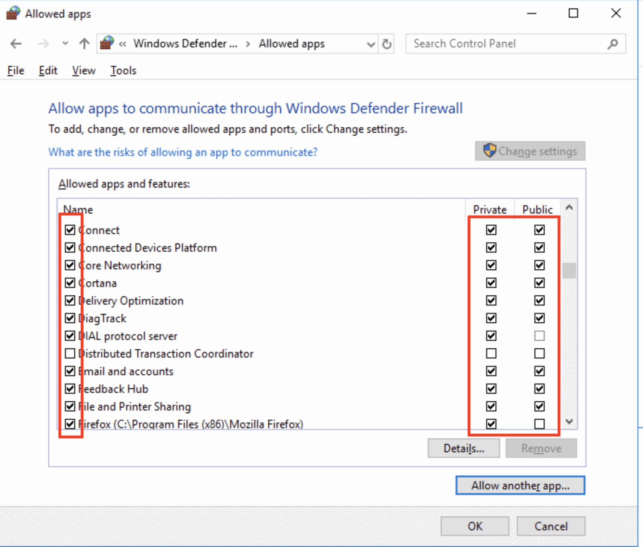Click the Forward navigation arrow
Image resolution: width=643 pixels, height=547 pixels.
click(x=43, y=44)
